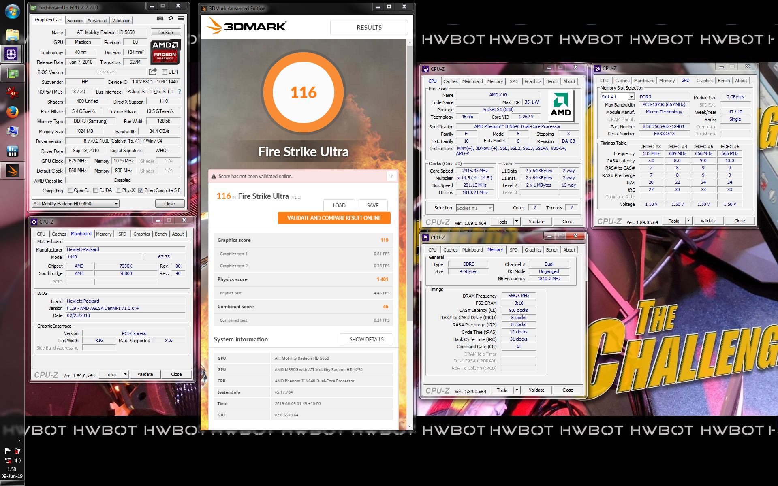The width and height of the screenshot is (778, 486).
Task: Open Graphics tab in the Memory CPU-Z window
Action: click(533, 250)
